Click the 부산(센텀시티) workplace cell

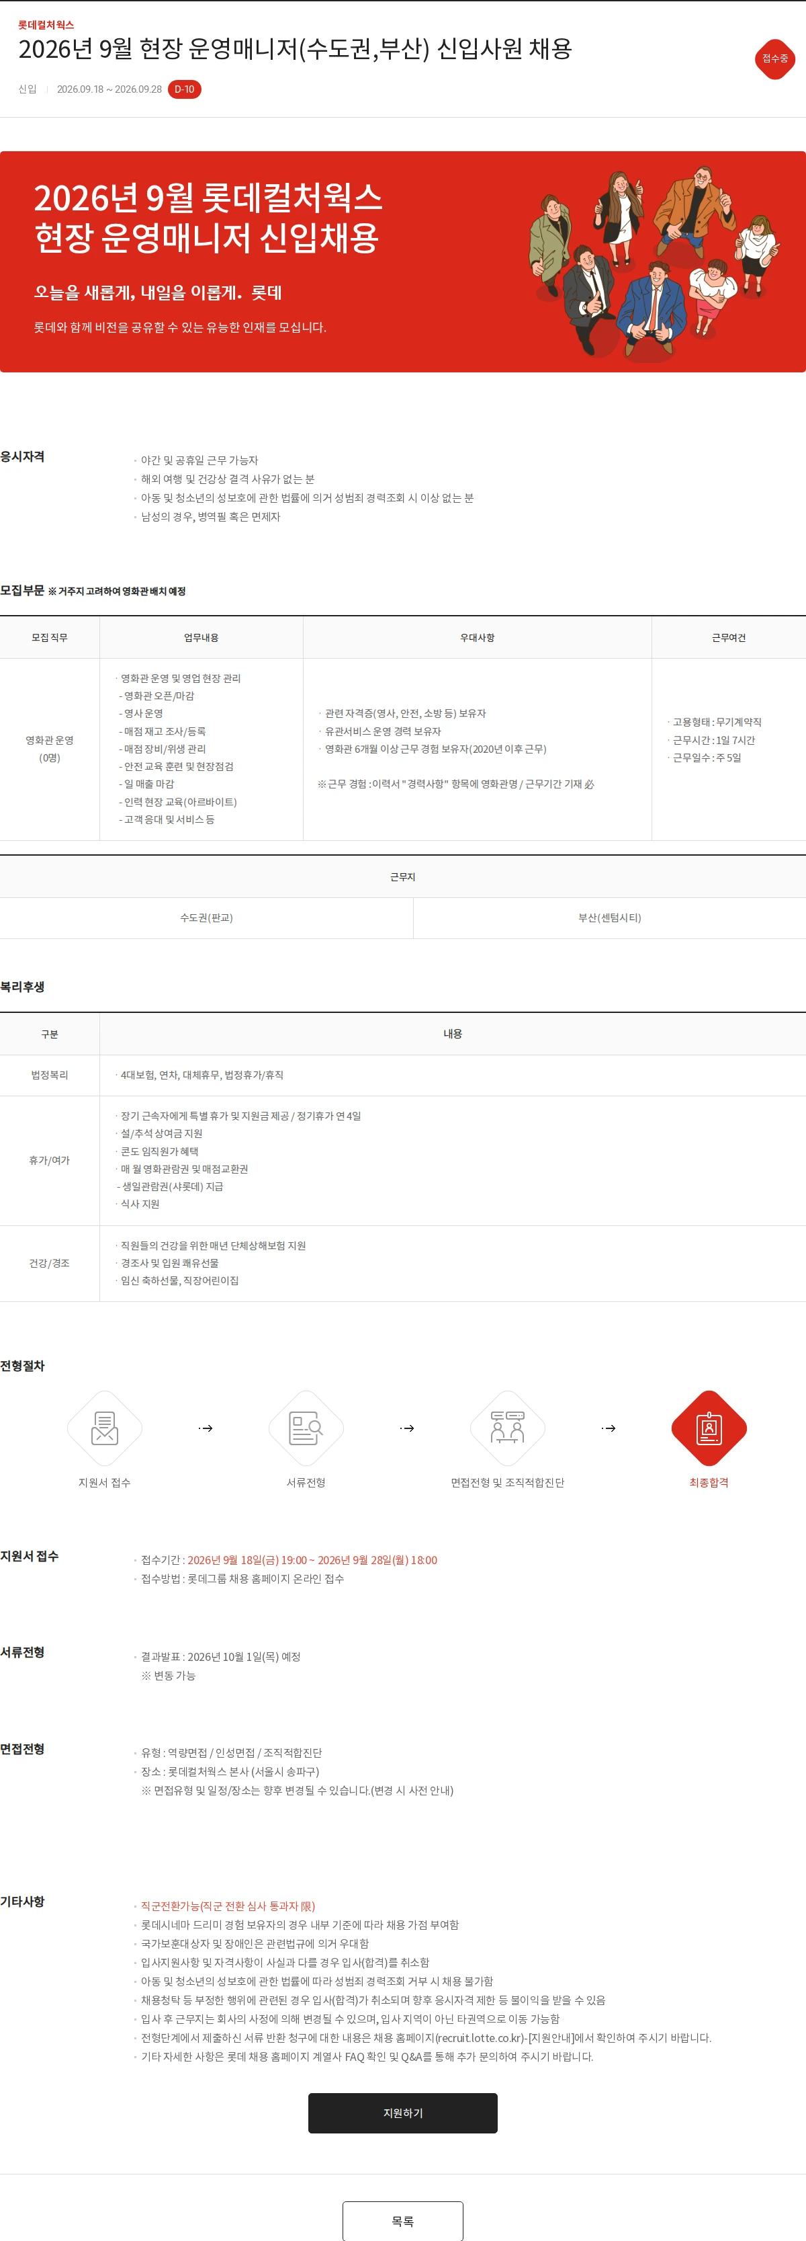pos(609,918)
